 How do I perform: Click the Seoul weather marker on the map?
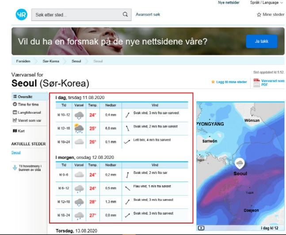(x=240, y=163)
